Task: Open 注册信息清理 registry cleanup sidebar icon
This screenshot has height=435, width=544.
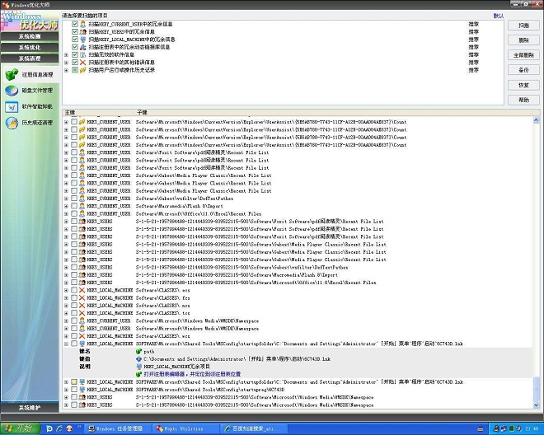Action: (x=12, y=75)
